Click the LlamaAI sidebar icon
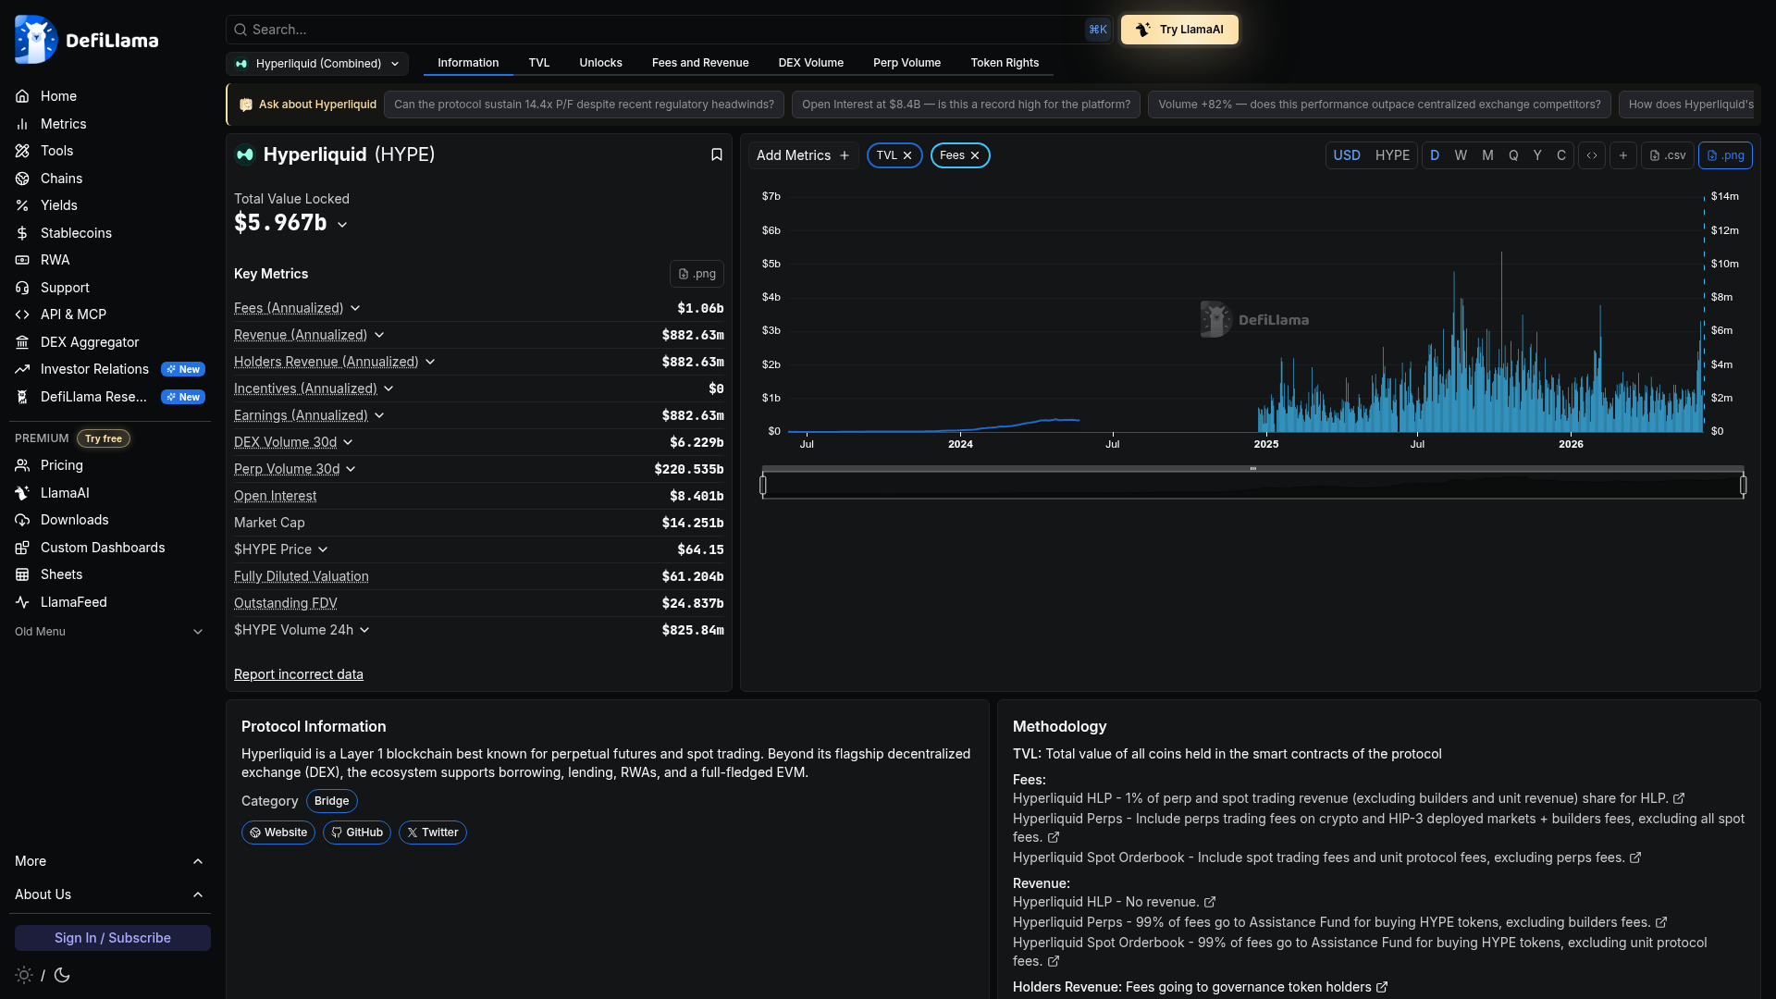Screen dimensions: 1776x999 click(x=22, y=493)
